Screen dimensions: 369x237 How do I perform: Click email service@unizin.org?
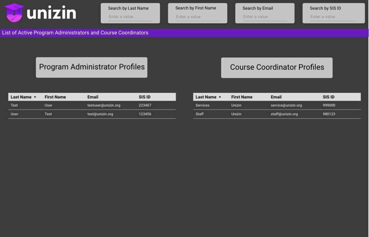pyautogui.click(x=286, y=105)
